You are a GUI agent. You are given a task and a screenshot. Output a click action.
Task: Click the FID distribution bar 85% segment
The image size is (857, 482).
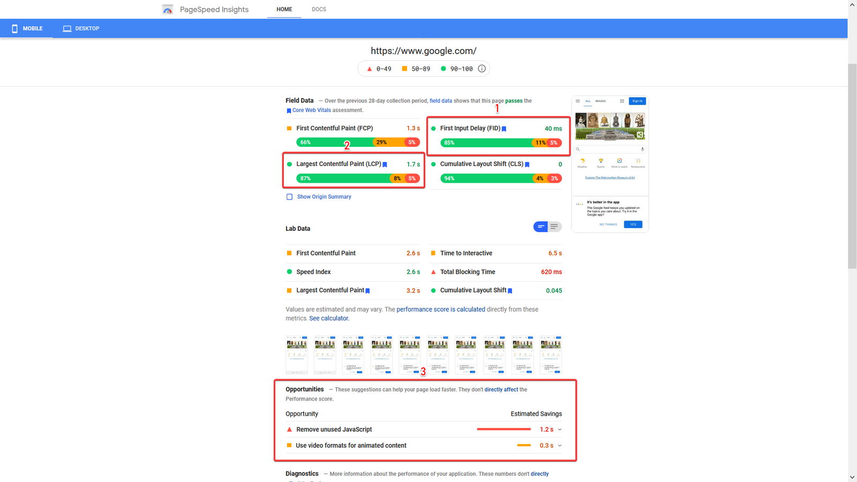coord(486,143)
